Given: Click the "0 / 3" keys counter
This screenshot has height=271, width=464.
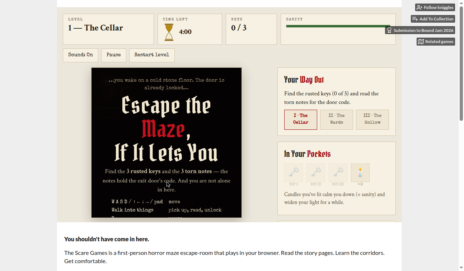Looking at the screenshot, I should click(239, 28).
